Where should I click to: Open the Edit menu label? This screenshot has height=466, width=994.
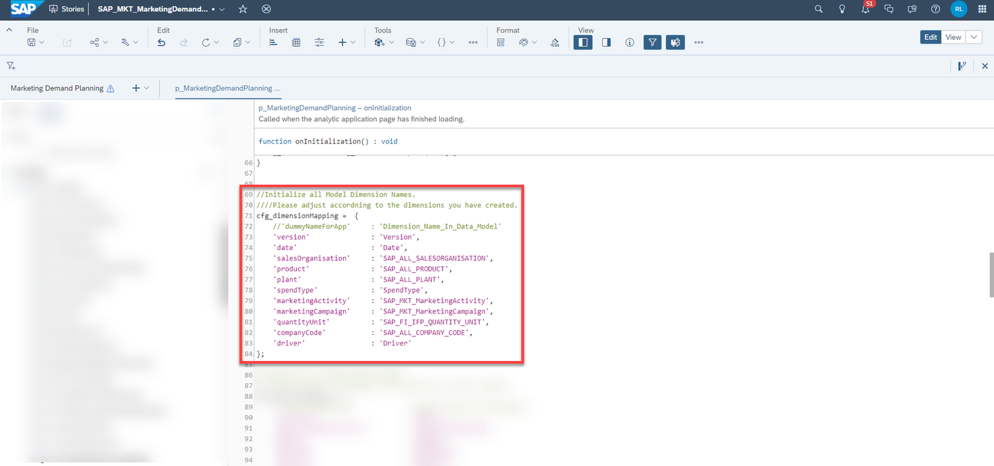[x=164, y=30]
